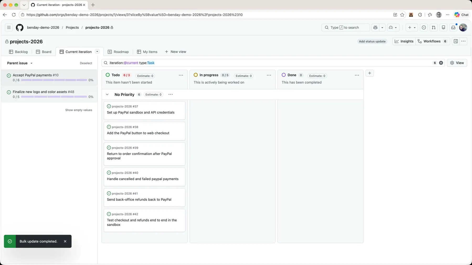The image size is (472, 265).
Task: Switch to the Board tab
Action: coord(44,52)
